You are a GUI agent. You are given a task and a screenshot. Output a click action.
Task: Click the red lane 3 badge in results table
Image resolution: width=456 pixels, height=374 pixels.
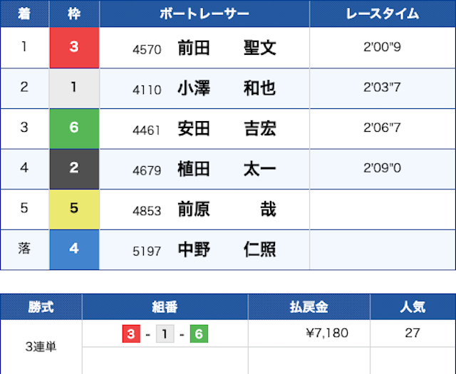pyautogui.click(x=74, y=48)
